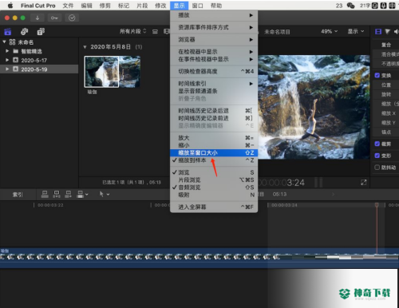This screenshot has width=399, height=308.
Task: Select the 混合模式 row in inspector
Action: coord(385,54)
